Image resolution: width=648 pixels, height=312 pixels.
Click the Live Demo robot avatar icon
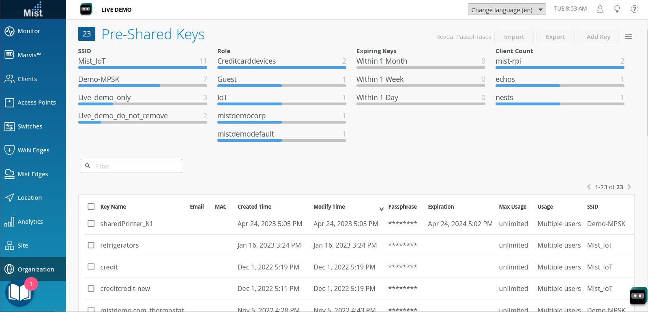coord(86,9)
